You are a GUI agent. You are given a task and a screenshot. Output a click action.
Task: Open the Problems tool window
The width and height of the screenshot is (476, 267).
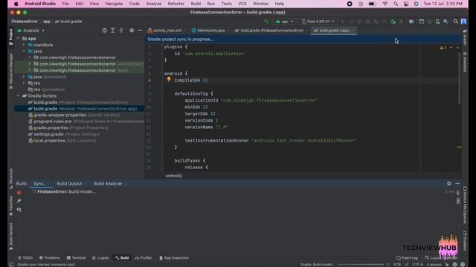[50, 258]
